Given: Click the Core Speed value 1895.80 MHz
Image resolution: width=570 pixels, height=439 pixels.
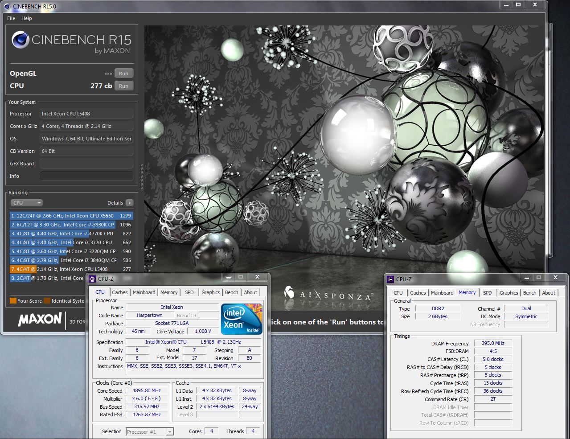Looking at the screenshot, I should [x=147, y=390].
